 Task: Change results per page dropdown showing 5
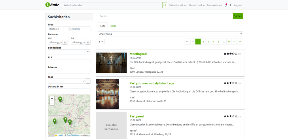click(101, 42)
